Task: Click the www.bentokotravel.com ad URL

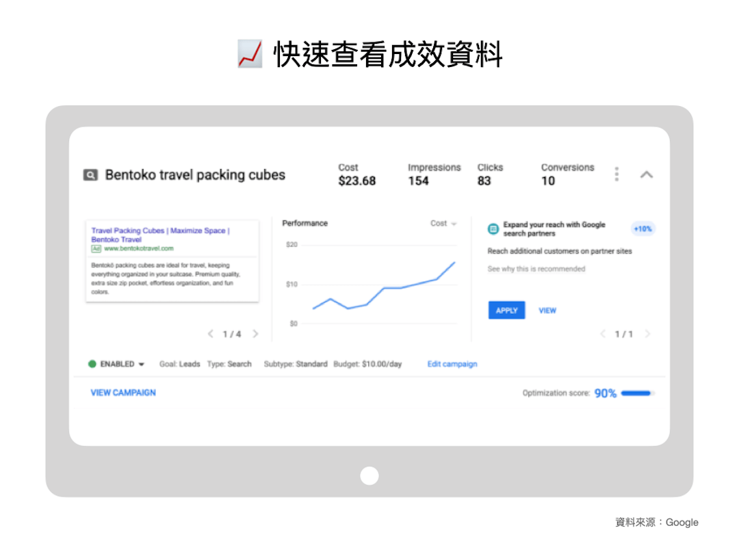Action: pyautogui.click(x=138, y=248)
